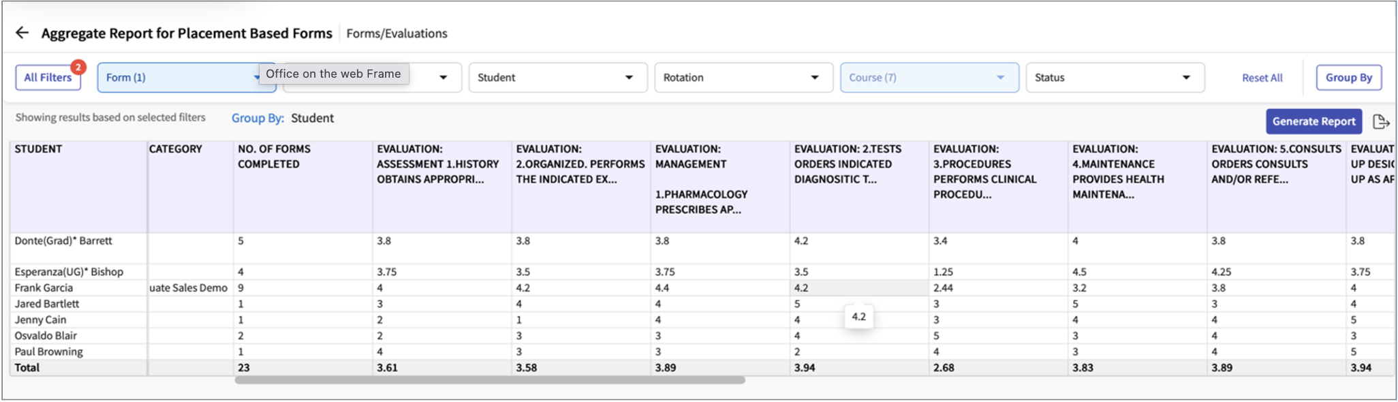Open the Status filter dropdown
The height and width of the screenshot is (402, 1398).
click(1114, 78)
